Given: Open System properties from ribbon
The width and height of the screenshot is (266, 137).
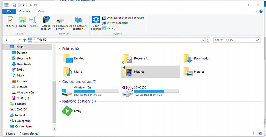Looking at the screenshot, I should (x=115, y=23).
